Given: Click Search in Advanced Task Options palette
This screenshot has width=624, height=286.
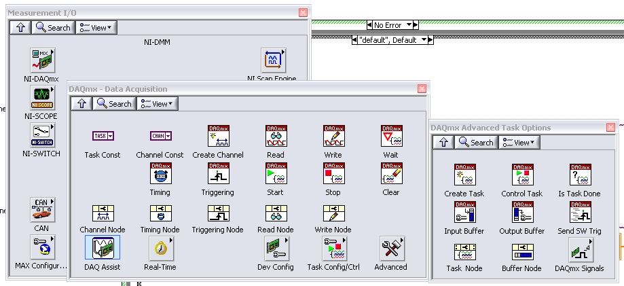Looking at the screenshot, I should tap(476, 142).
